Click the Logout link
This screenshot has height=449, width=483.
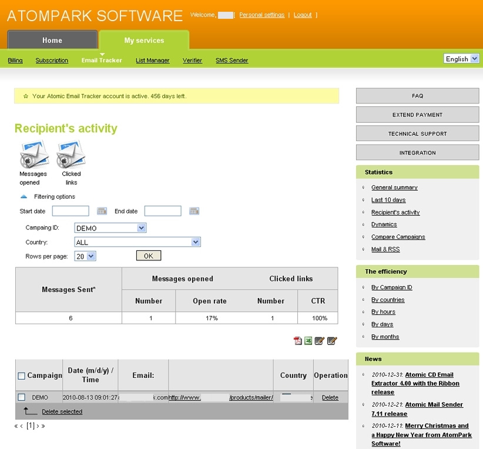303,15
